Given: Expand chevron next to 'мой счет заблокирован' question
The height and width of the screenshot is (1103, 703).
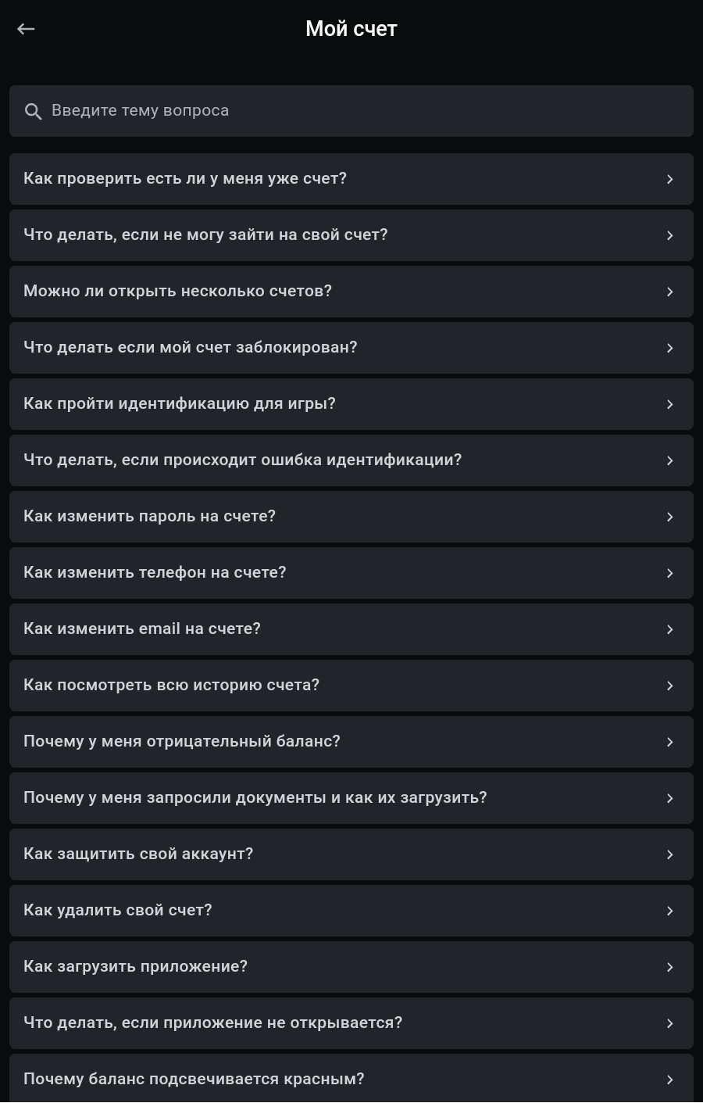Looking at the screenshot, I should (x=669, y=348).
